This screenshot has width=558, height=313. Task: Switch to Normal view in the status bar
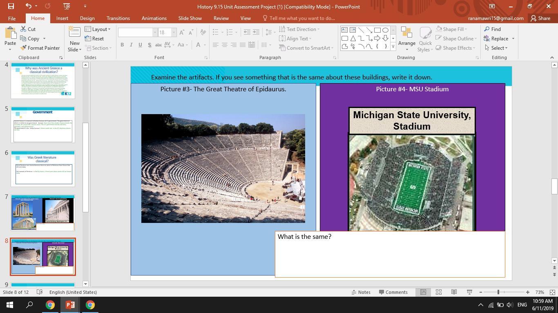click(423, 292)
